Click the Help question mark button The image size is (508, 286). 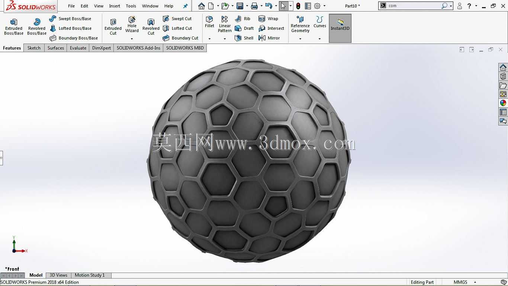coord(469,6)
